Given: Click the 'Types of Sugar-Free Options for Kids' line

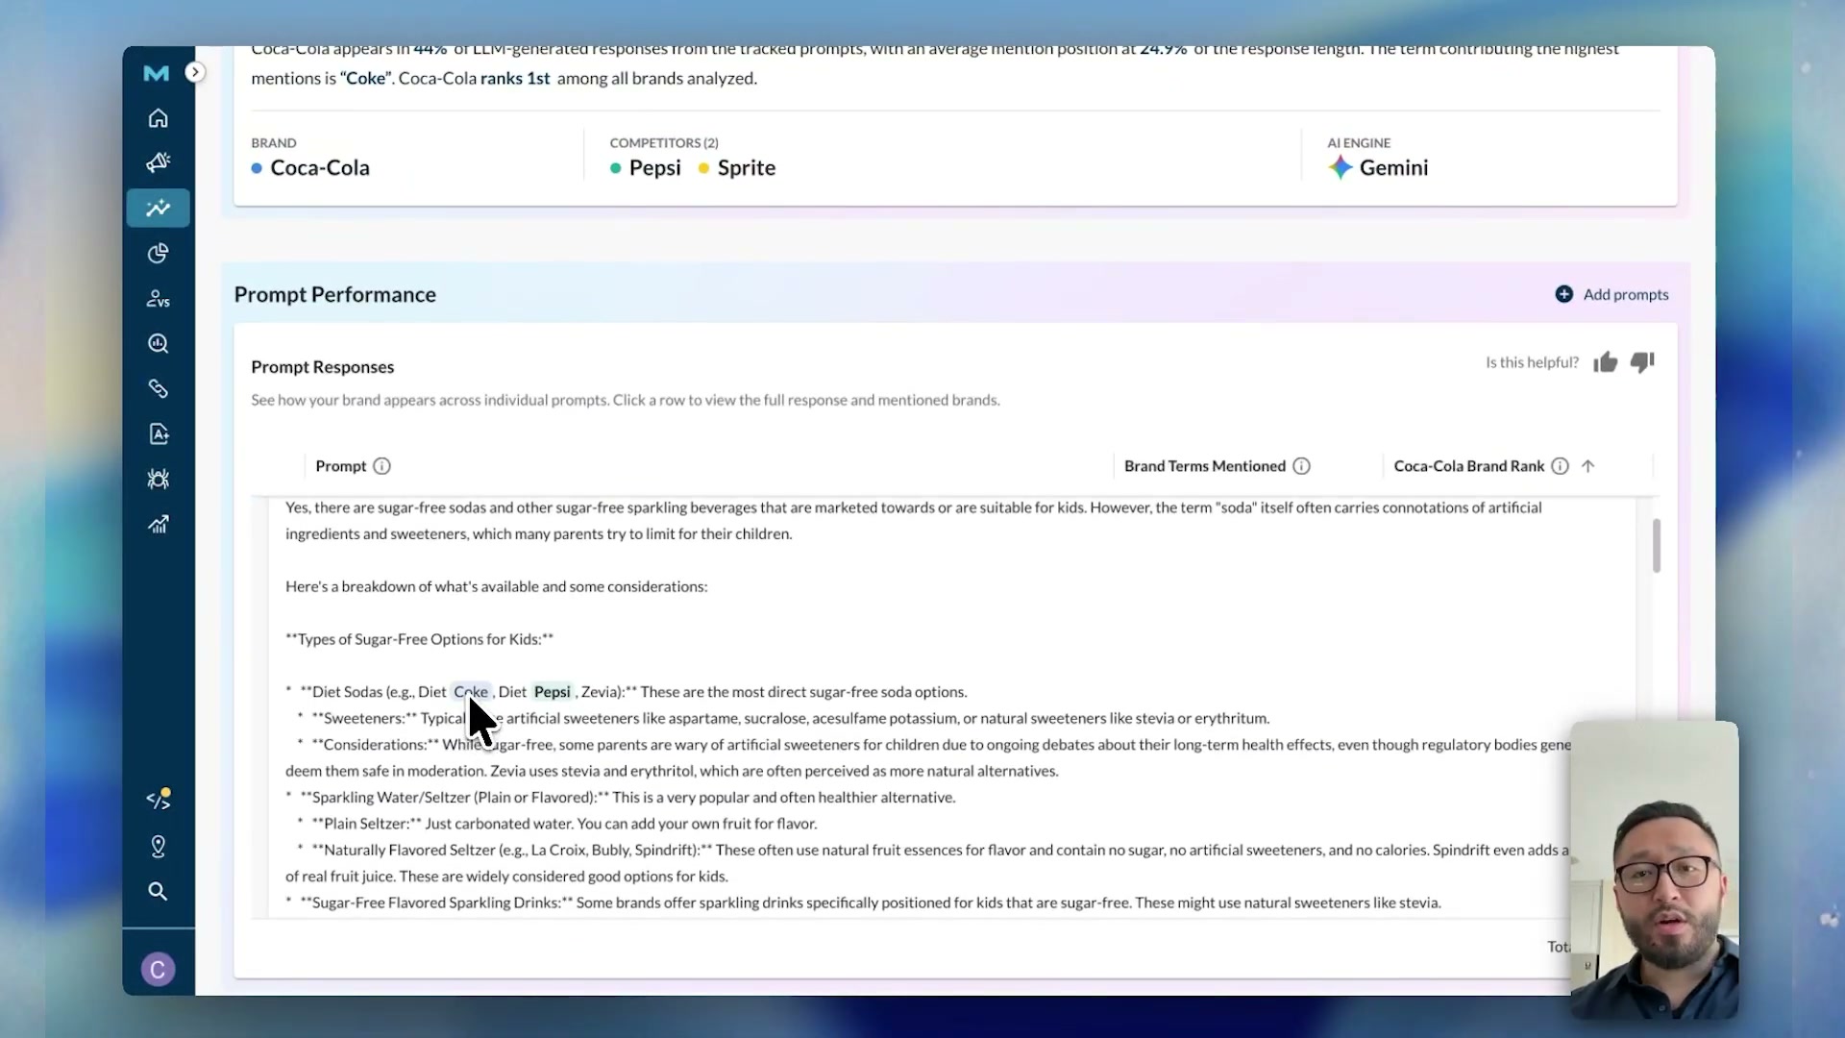Looking at the screenshot, I should pyautogui.click(x=420, y=639).
